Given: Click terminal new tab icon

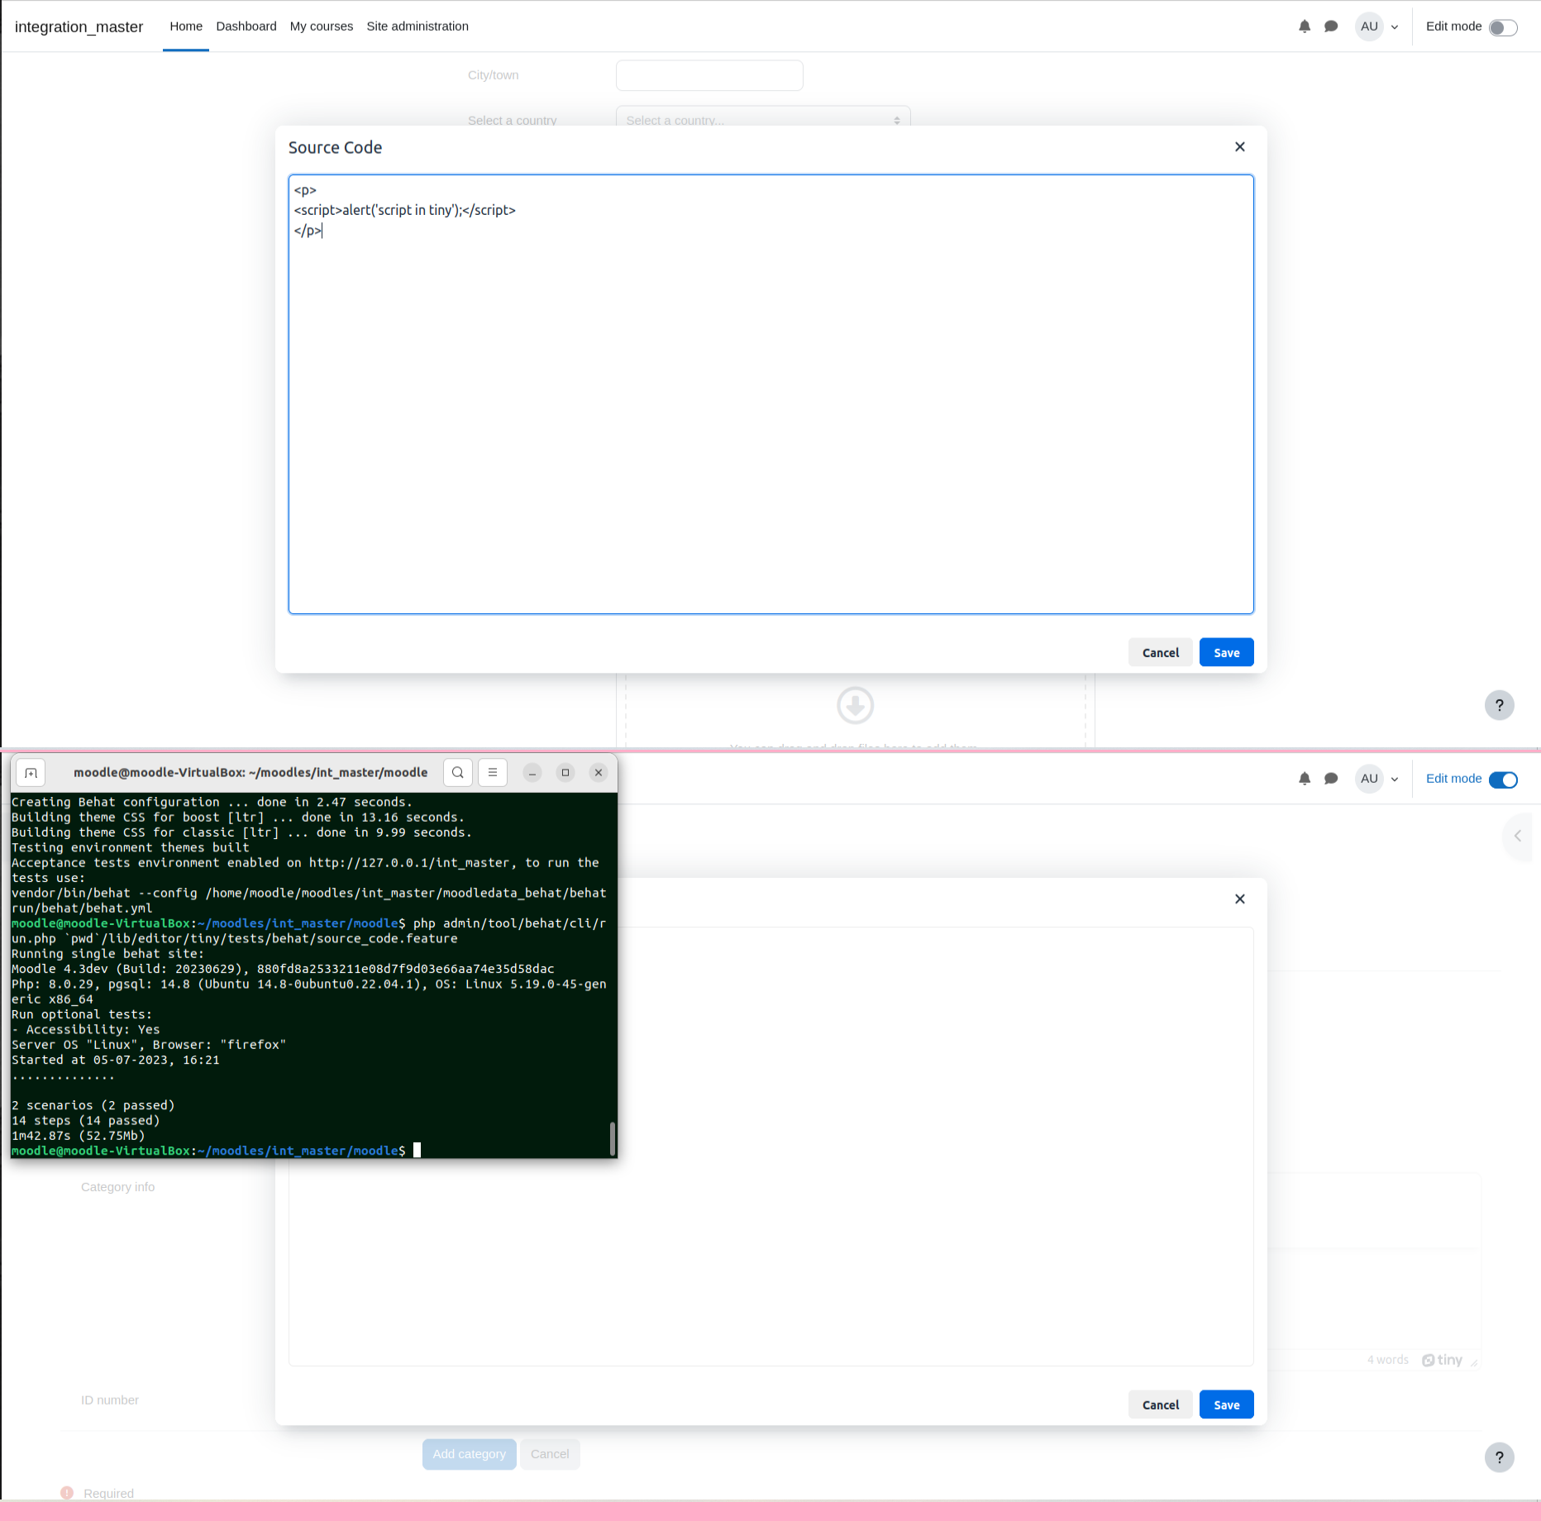Looking at the screenshot, I should (31, 773).
